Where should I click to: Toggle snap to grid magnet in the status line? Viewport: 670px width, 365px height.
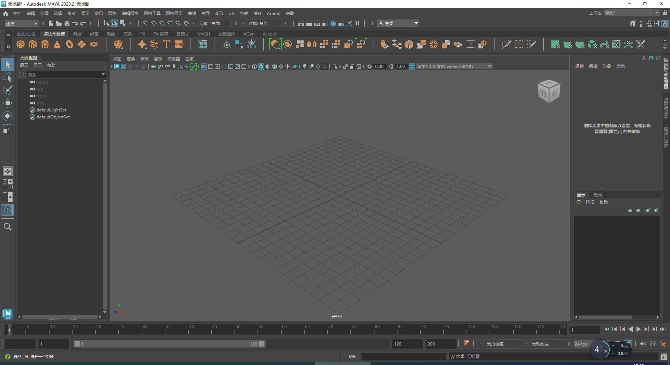(146, 23)
